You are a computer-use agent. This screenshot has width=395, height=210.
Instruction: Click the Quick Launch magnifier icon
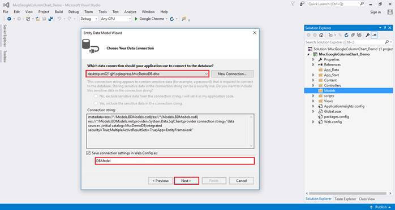click(362, 4)
